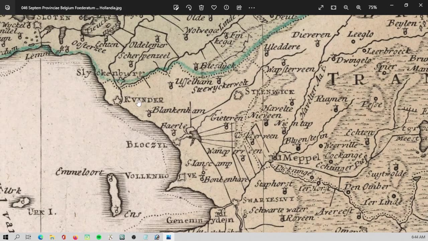Screen dimensions: 428x241
Task: Click the KUINDER label on the map
Action: click(144, 100)
